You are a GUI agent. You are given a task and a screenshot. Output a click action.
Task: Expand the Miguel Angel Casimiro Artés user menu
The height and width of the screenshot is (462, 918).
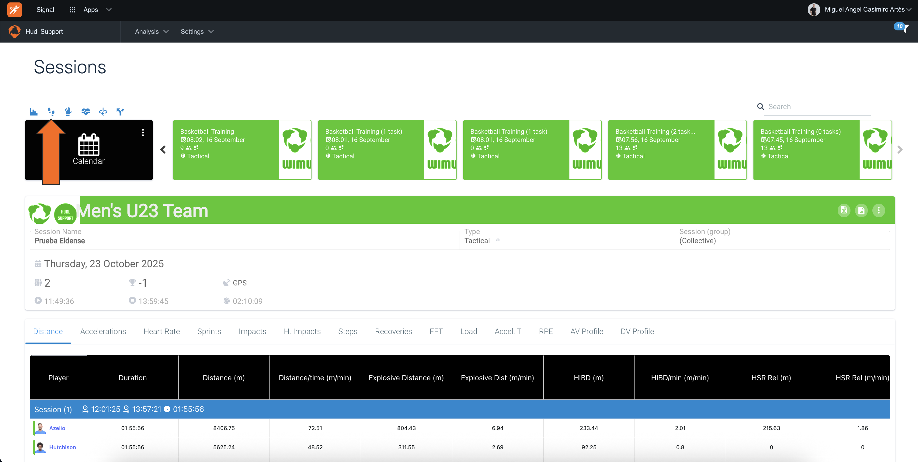pyautogui.click(x=868, y=10)
